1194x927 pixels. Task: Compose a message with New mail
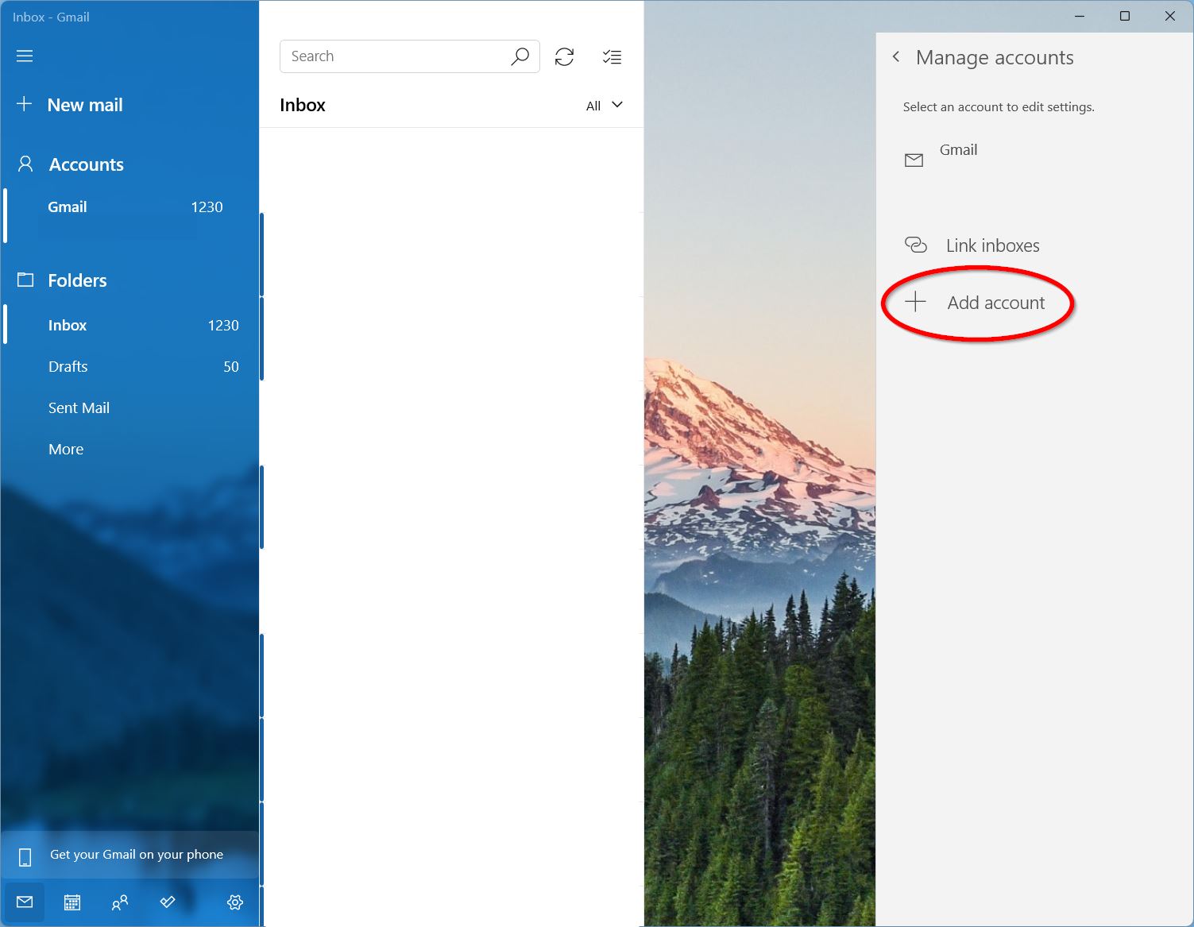[x=85, y=105]
